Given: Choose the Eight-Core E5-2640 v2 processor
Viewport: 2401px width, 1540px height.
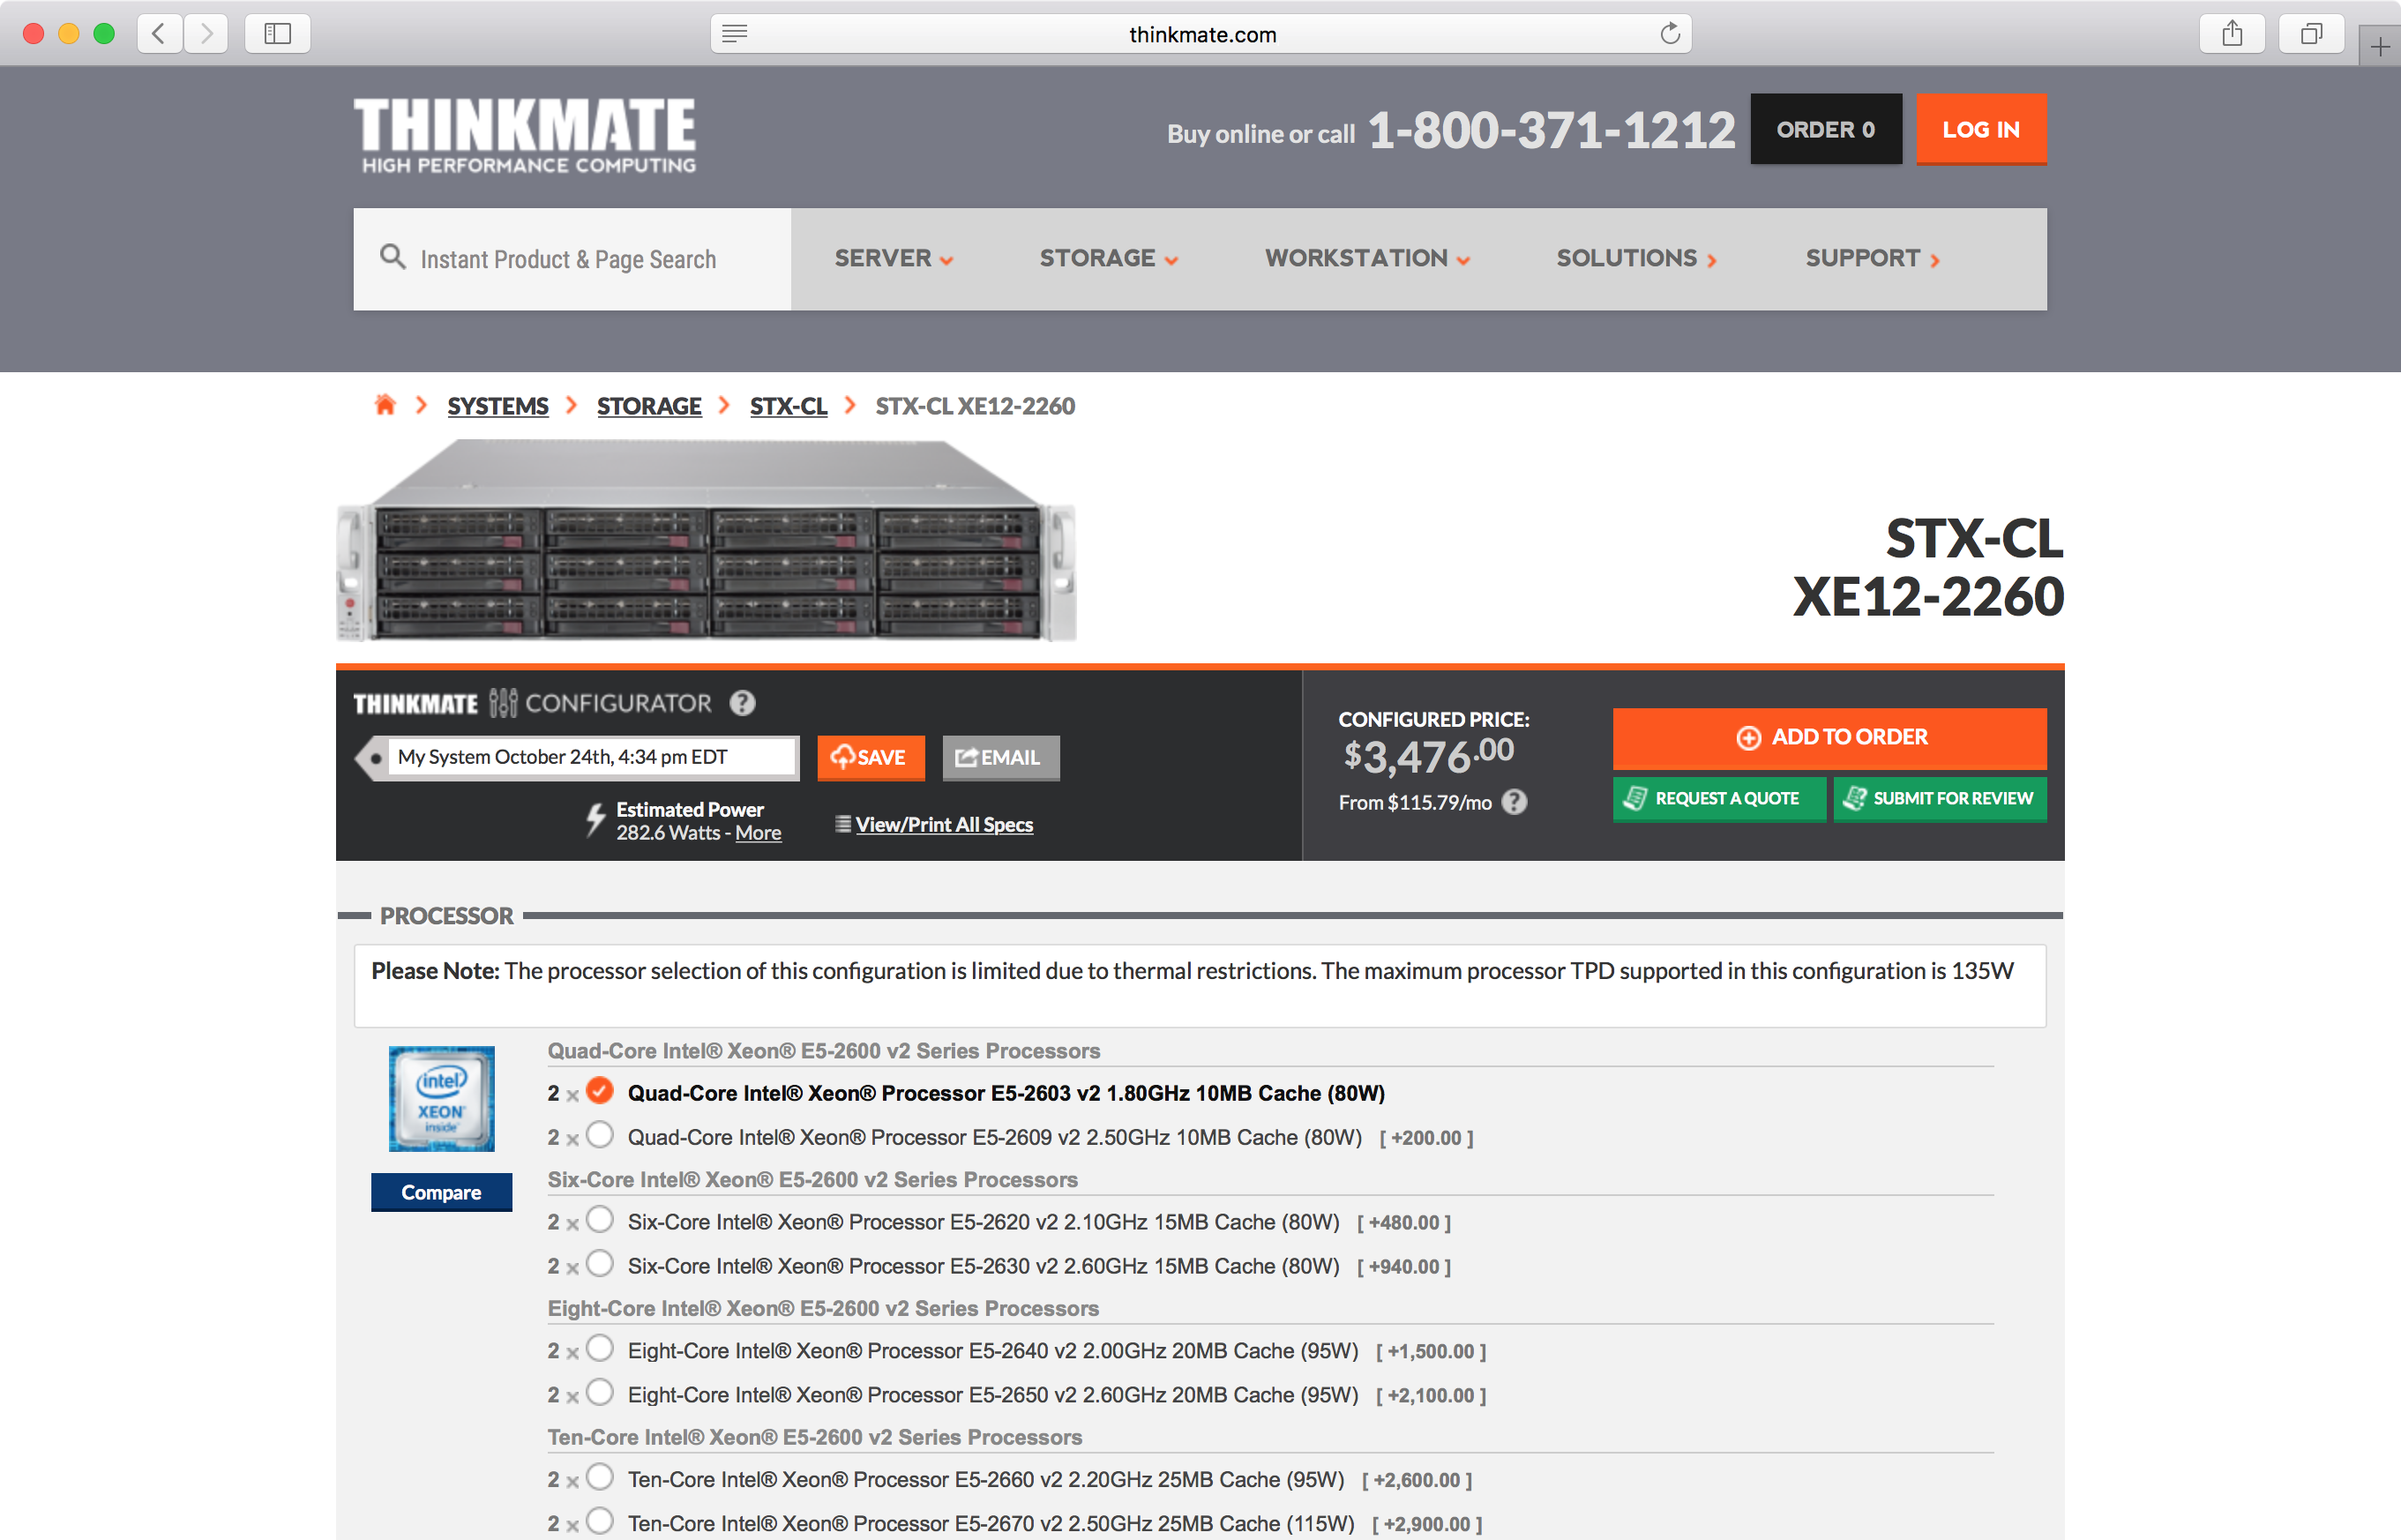Looking at the screenshot, I should pyautogui.click(x=600, y=1350).
